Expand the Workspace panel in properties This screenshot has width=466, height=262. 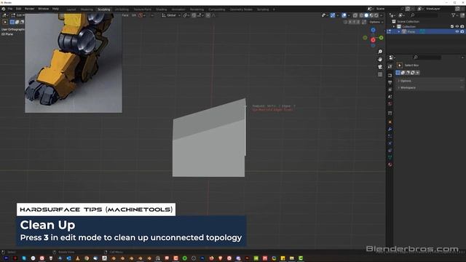[430, 87]
